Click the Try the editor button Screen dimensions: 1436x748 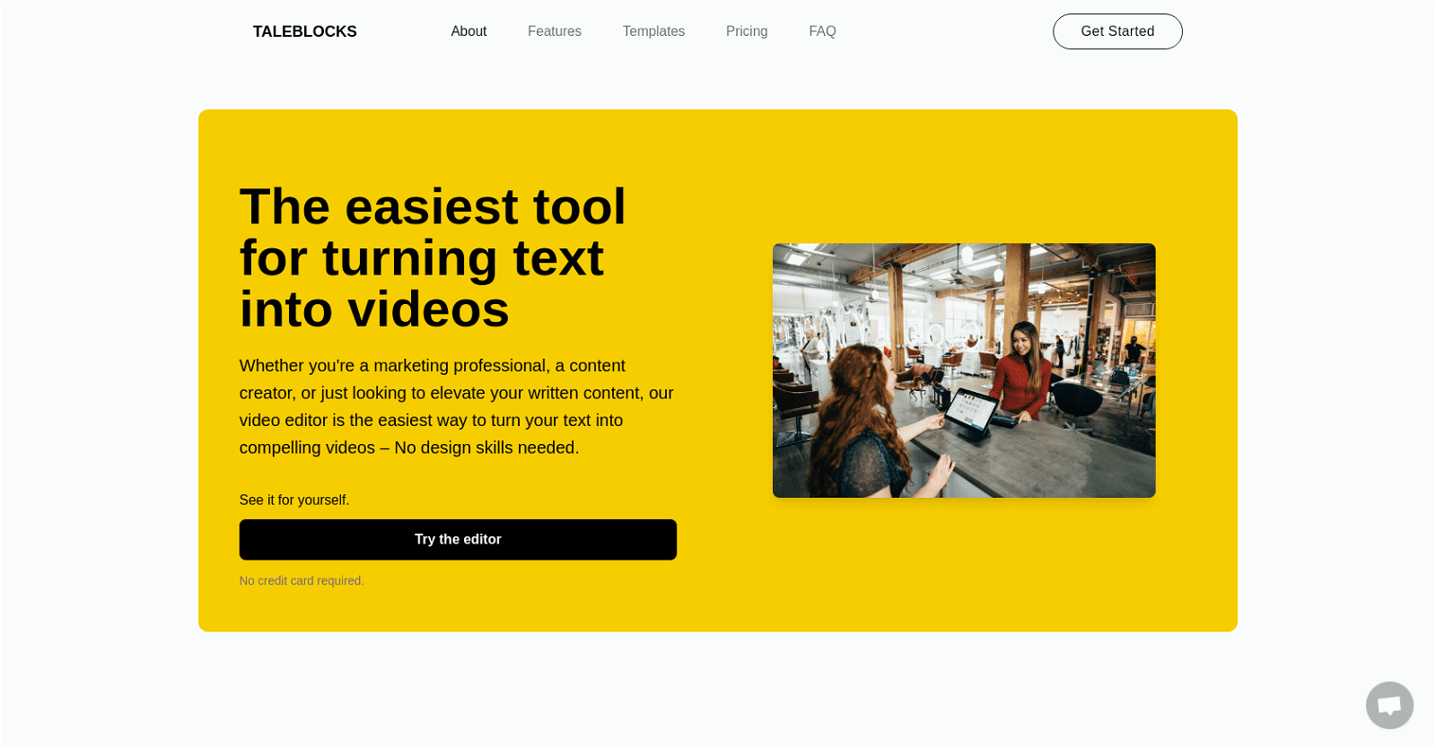pos(458,540)
